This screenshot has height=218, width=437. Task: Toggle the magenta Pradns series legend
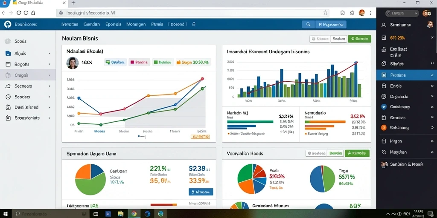pyautogui.click(x=140, y=63)
